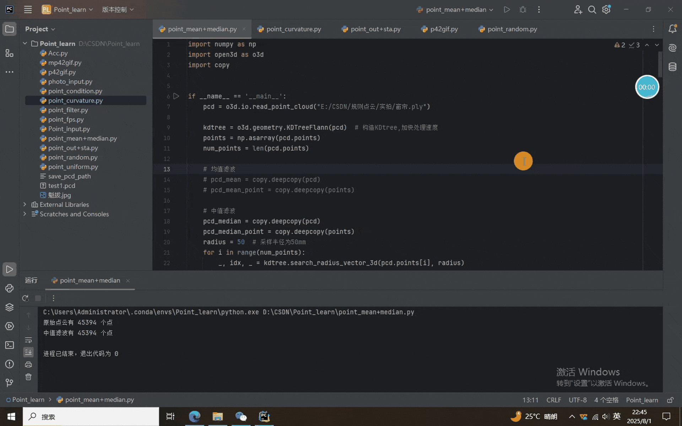
Task: Open the 版本控制 dropdown
Action: (118, 10)
